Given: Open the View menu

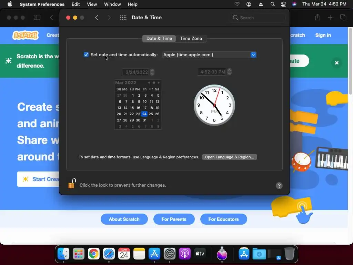Looking at the screenshot, I should pyautogui.click(x=92, y=4).
